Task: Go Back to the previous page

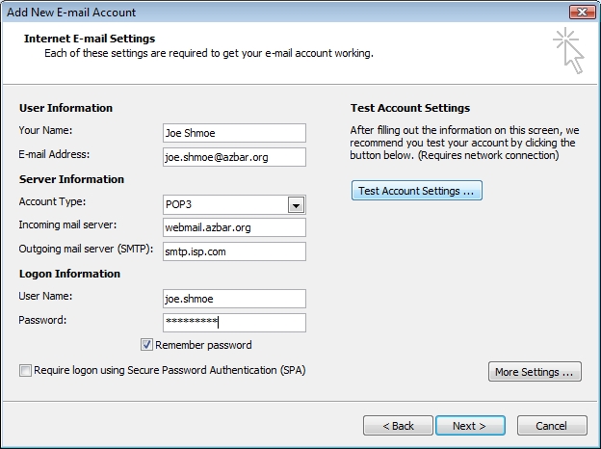Action: coord(398,426)
